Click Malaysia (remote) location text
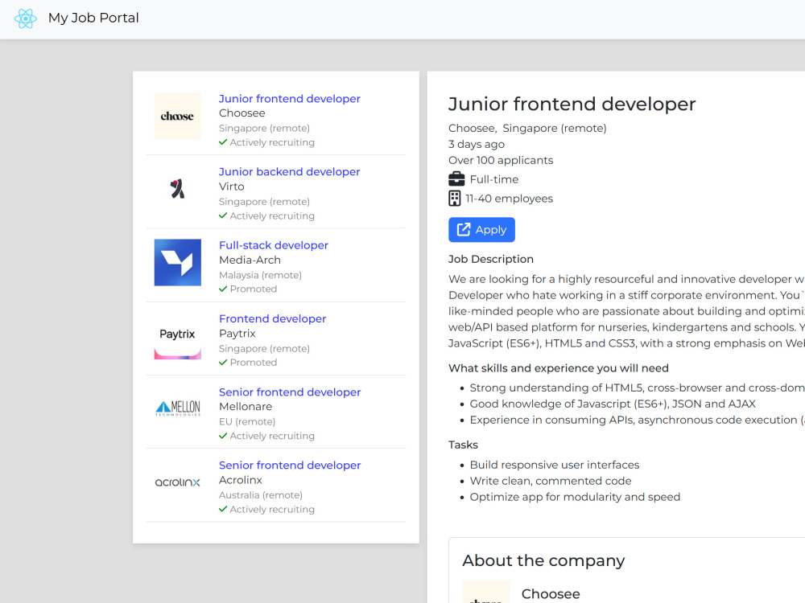Screen dimensions: 805x603 [x=260, y=275]
